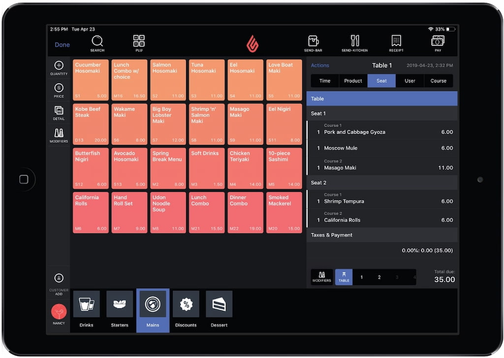The height and width of the screenshot is (358, 504).
Task: Tap the Done button
Action: pyautogui.click(x=62, y=45)
